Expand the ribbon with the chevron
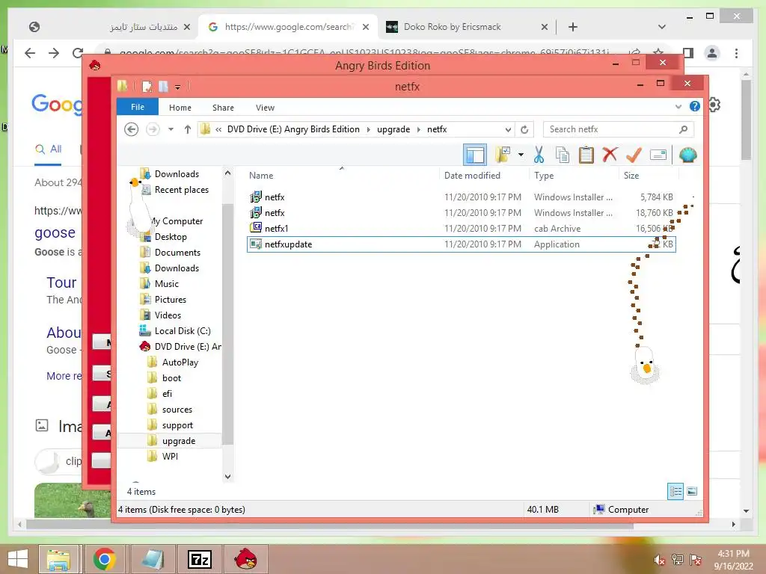The width and height of the screenshot is (766, 574). pyautogui.click(x=678, y=106)
